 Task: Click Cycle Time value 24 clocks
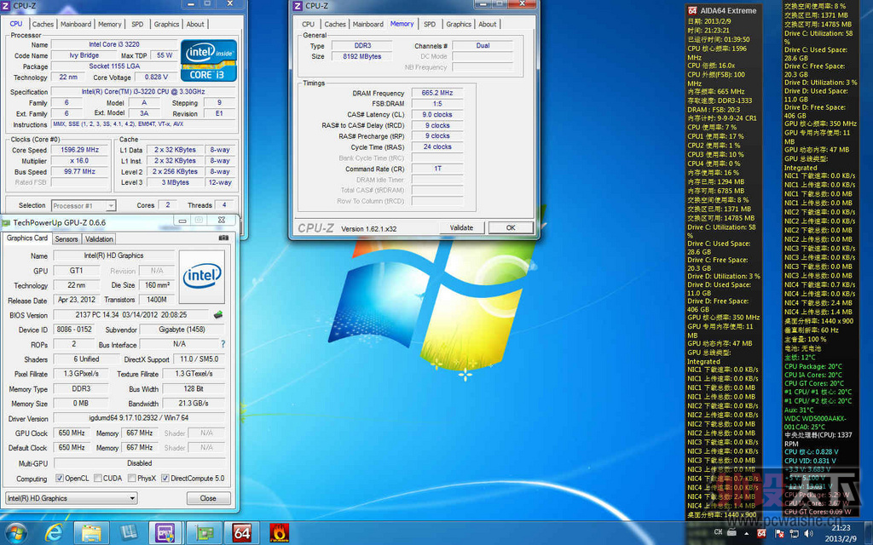(x=437, y=146)
